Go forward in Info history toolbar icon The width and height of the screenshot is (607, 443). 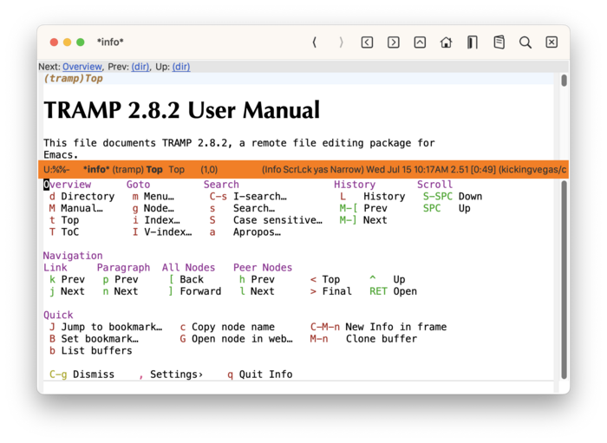(x=341, y=42)
